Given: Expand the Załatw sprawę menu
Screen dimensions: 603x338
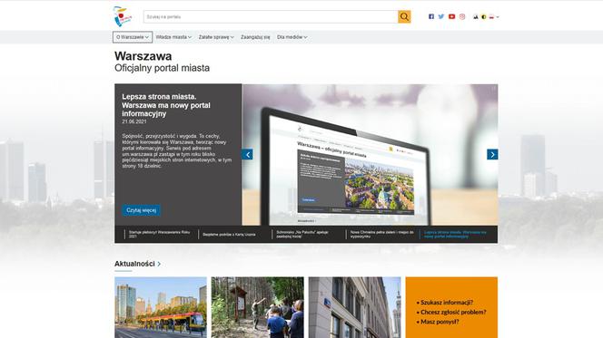Looking at the screenshot, I should tap(216, 37).
